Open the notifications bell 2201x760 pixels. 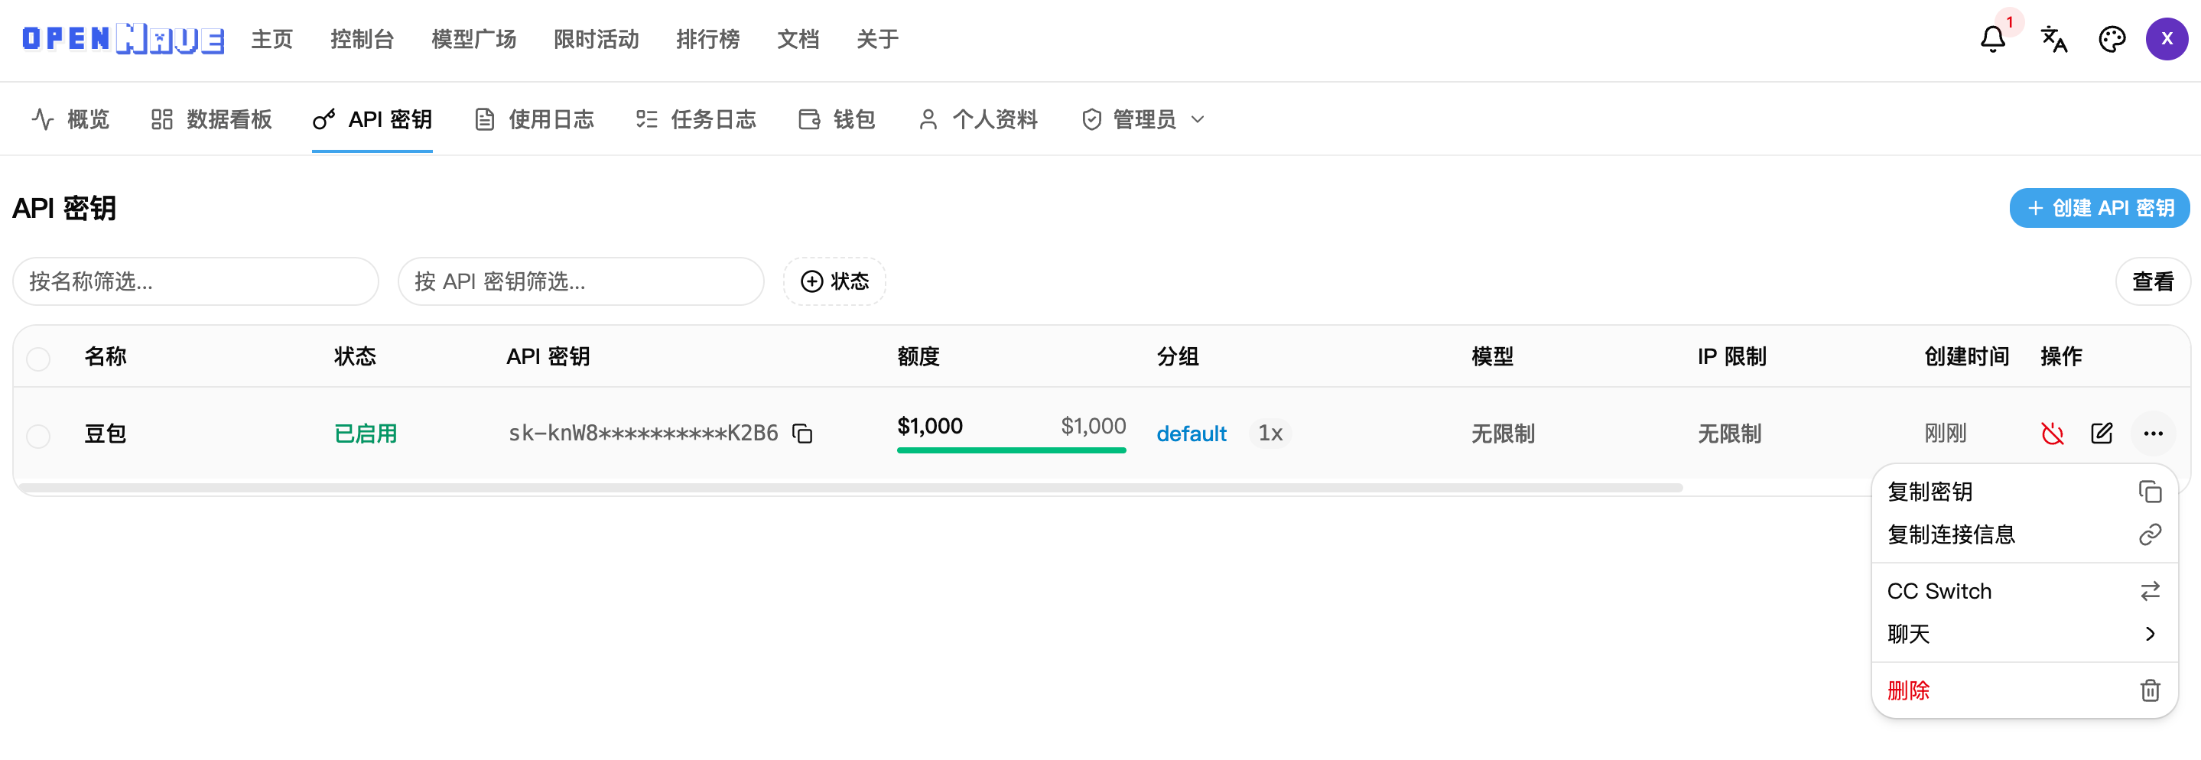click(1992, 39)
